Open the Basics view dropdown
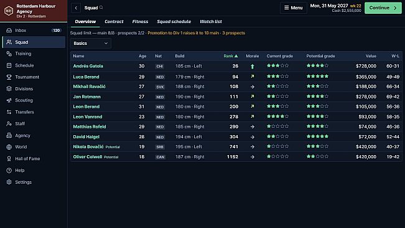 (x=91, y=43)
